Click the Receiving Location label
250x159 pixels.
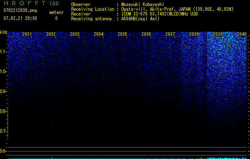tap(93, 9)
